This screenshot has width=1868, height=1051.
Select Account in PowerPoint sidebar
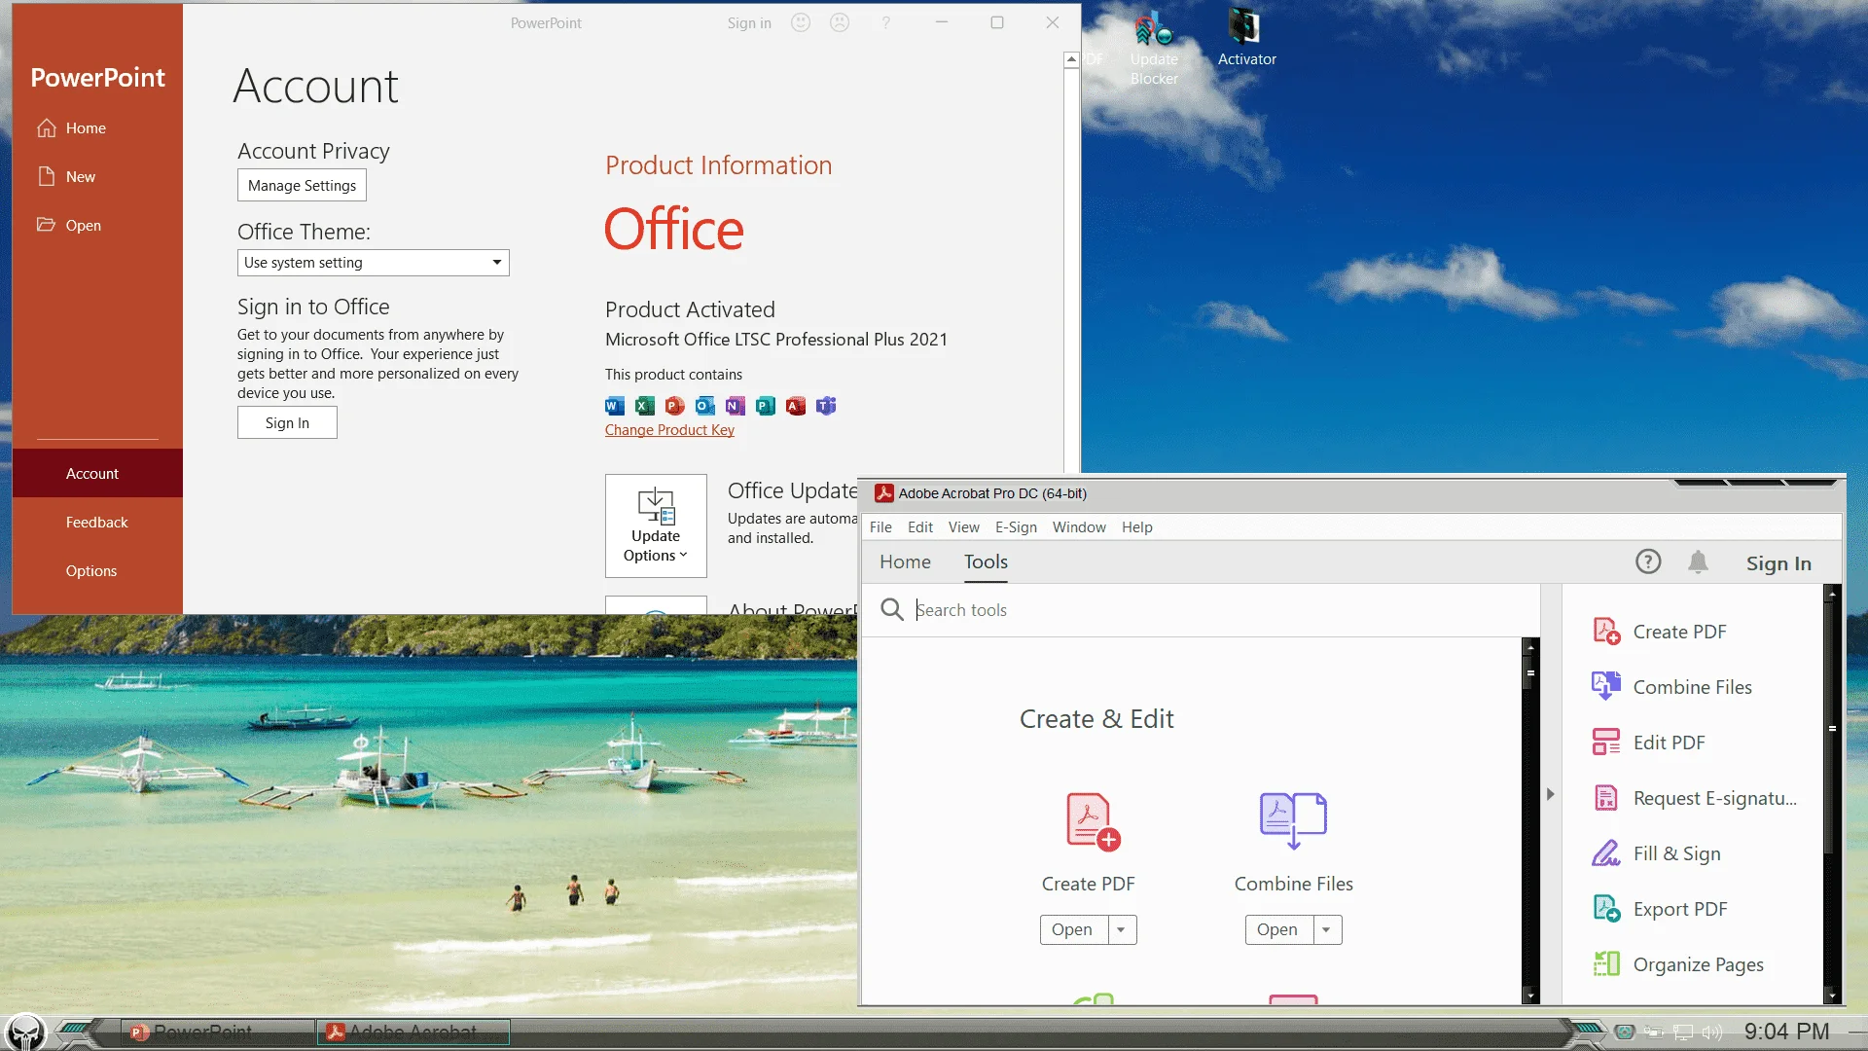click(x=97, y=473)
